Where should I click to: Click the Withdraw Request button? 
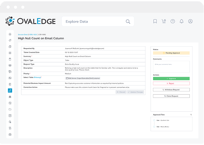tap(171, 90)
